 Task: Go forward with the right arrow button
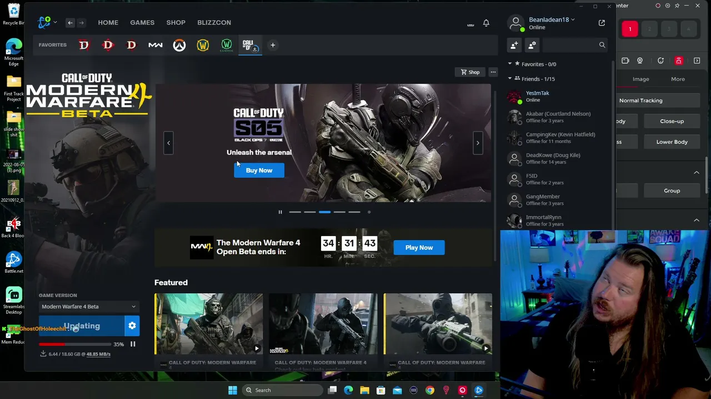[x=81, y=23]
